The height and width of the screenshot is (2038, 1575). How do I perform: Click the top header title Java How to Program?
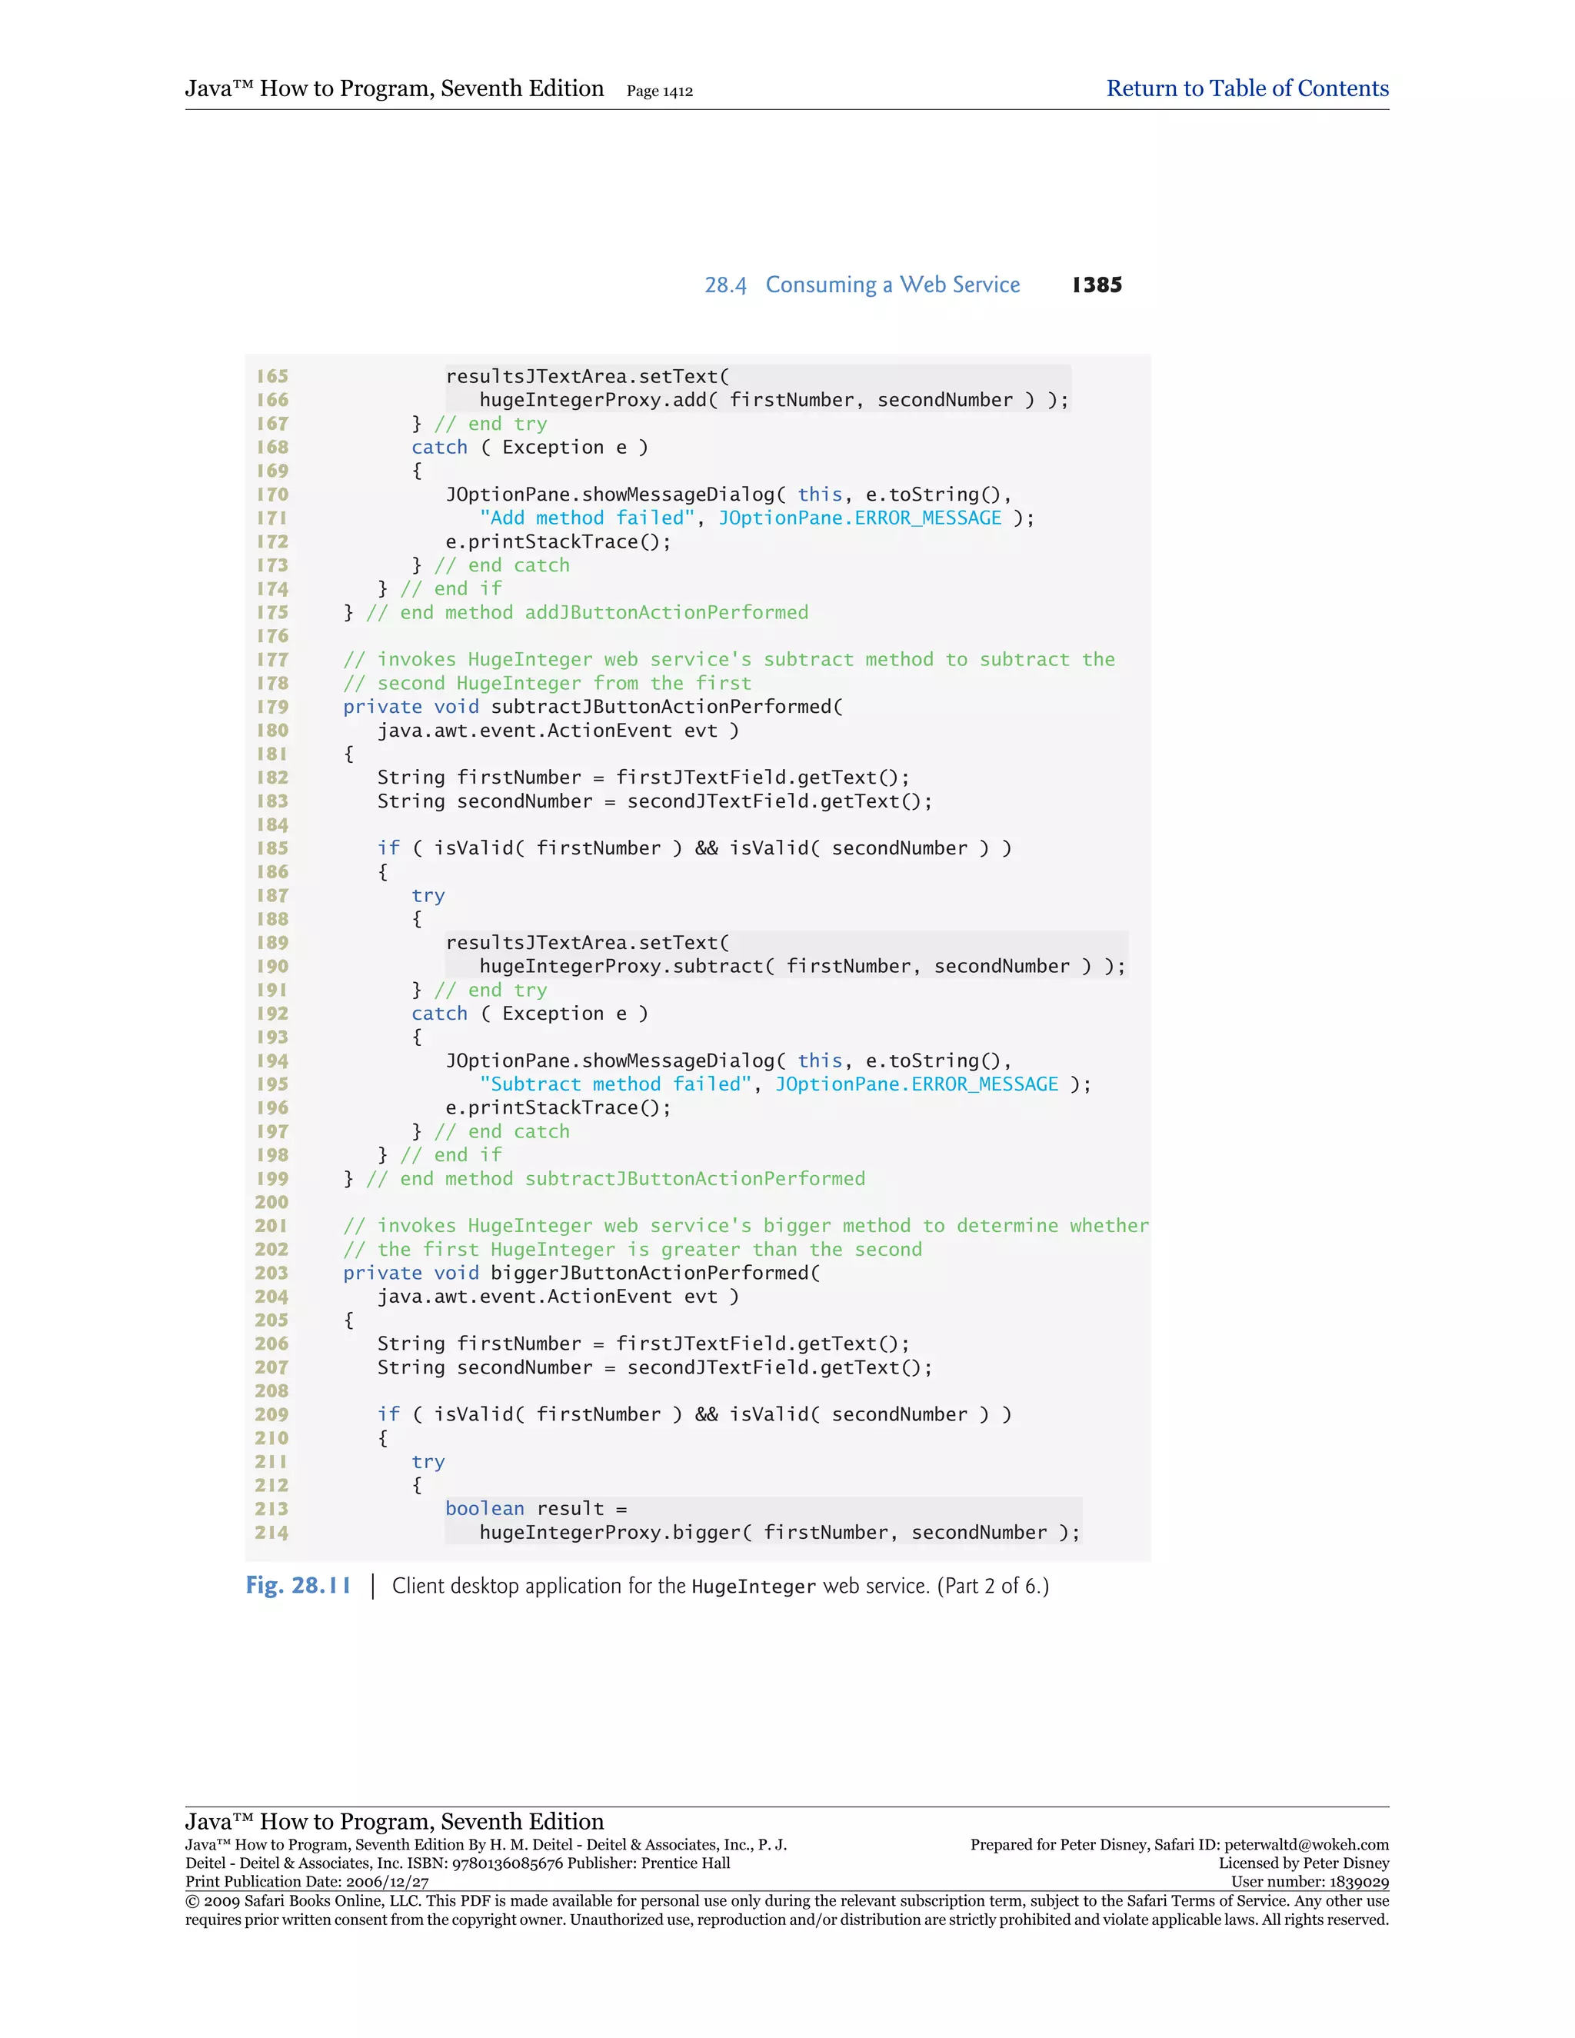394,88
